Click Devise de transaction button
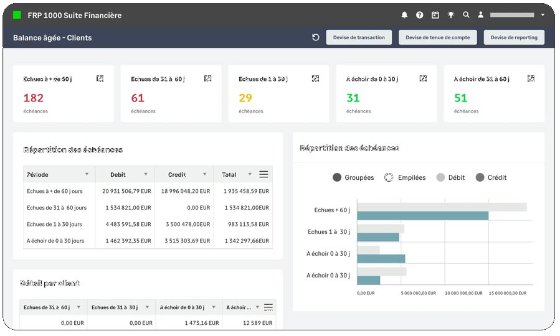 359,37
